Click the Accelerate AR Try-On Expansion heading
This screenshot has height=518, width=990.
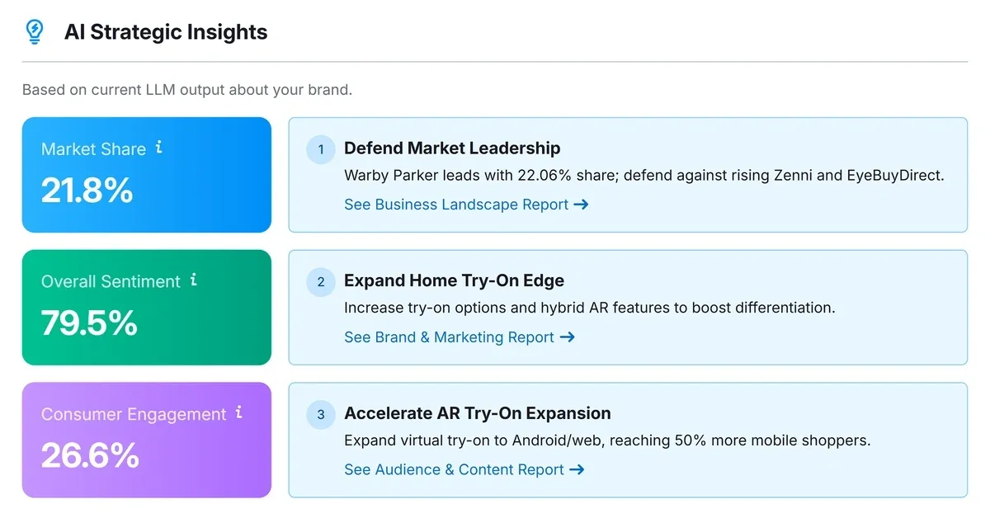click(x=478, y=413)
